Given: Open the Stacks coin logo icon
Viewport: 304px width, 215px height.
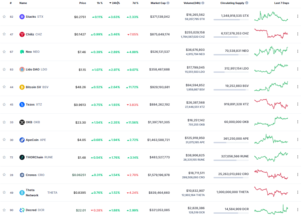Looking at the screenshot, I should pyautogui.click(x=22, y=17).
